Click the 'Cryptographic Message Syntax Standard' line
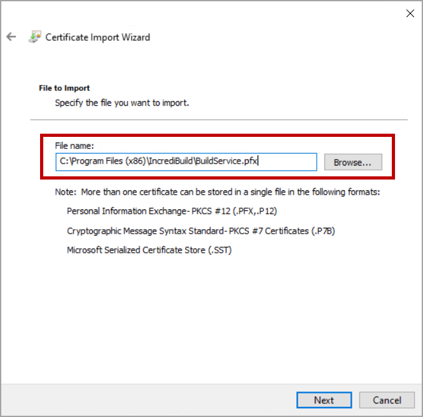The width and height of the screenshot is (423, 417). (x=200, y=230)
